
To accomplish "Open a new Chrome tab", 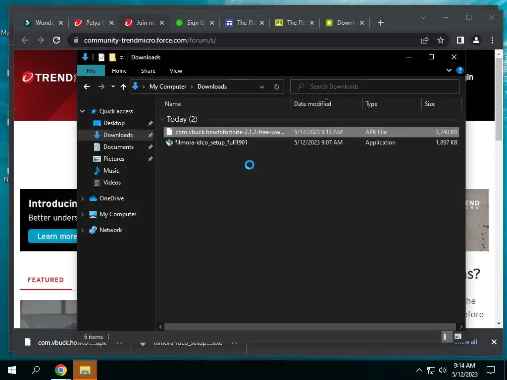I will point(381,23).
